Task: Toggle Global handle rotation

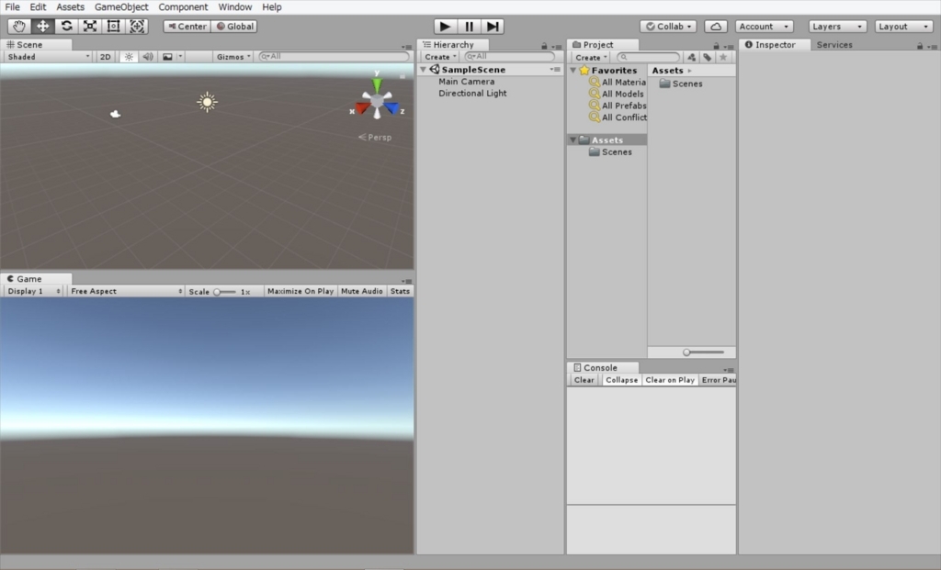Action: pyautogui.click(x=234, y=27)
